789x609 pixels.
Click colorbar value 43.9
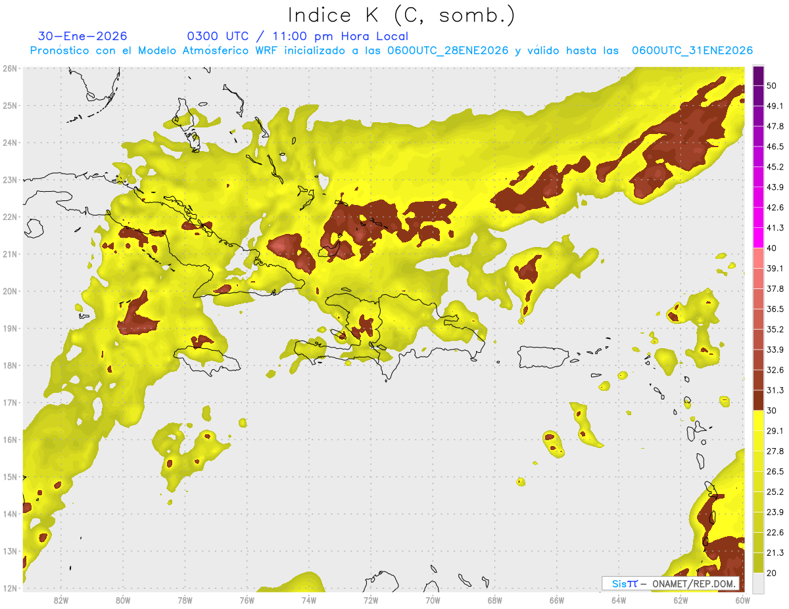pyautogui.click(x=775, y=187)
